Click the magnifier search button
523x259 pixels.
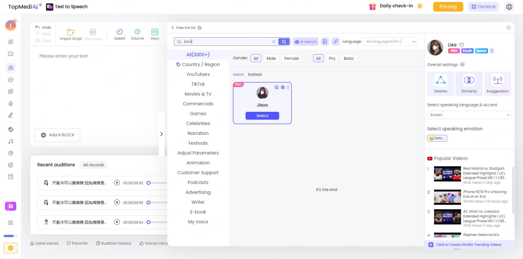284,42
